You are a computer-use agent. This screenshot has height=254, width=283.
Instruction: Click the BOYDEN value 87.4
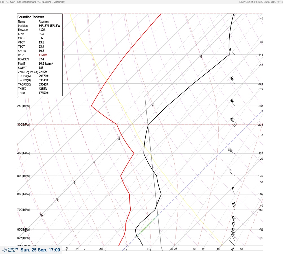click(41, 59)
